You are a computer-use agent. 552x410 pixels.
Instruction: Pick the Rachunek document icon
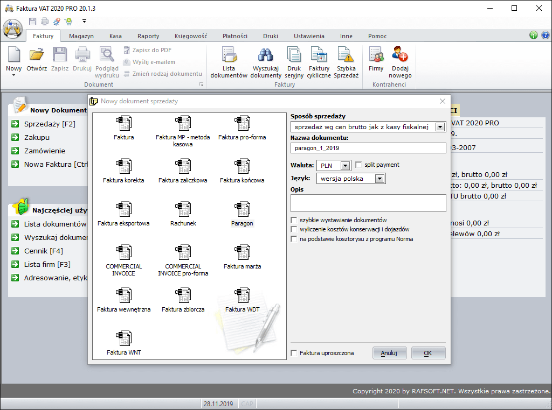(183, 210)
